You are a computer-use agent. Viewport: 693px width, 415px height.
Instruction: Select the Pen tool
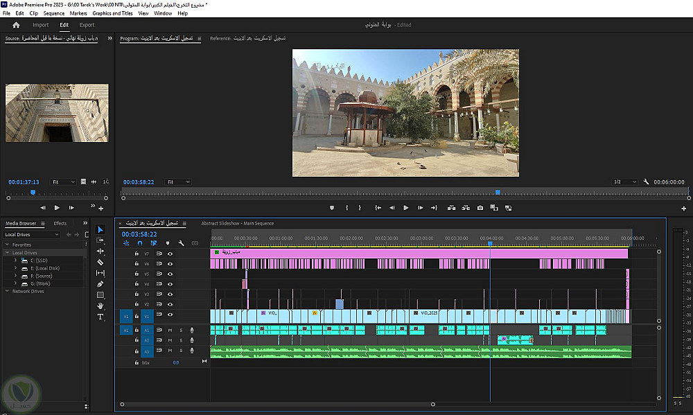click(x=100, y=284)
